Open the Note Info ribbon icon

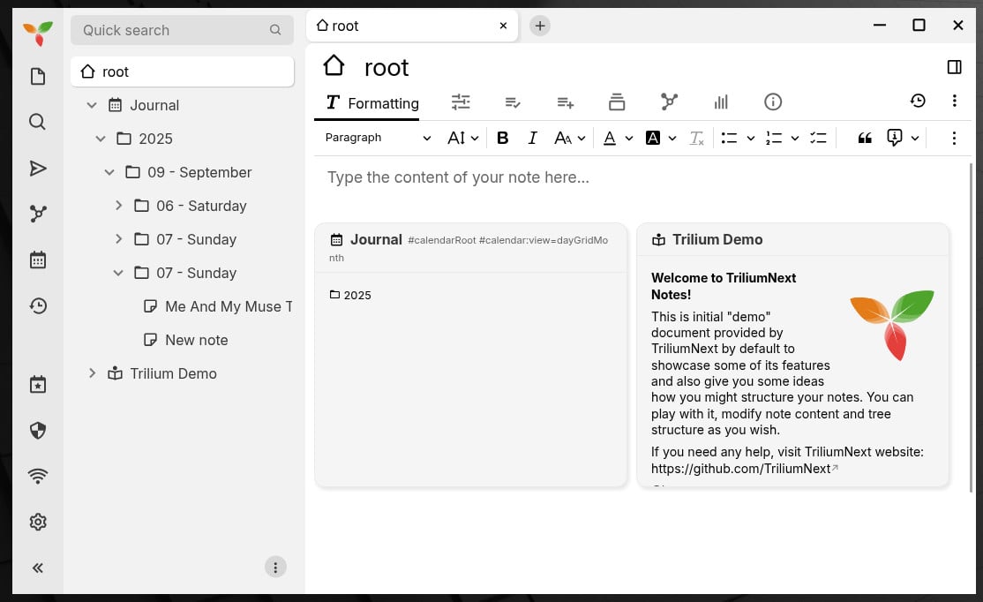tap(773, 102)
